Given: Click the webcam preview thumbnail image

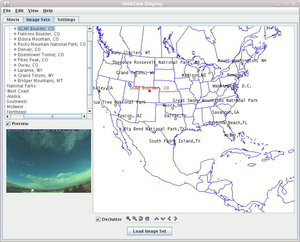Looking at the screenshot, I should click(48, 161).
